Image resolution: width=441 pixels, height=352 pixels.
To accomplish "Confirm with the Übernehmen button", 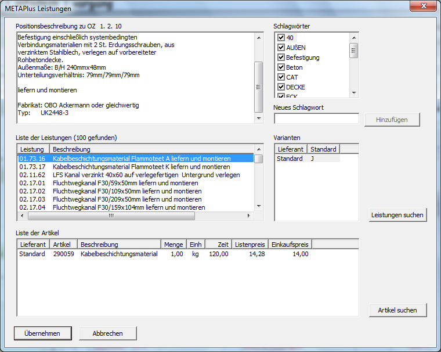I will 42,333.
